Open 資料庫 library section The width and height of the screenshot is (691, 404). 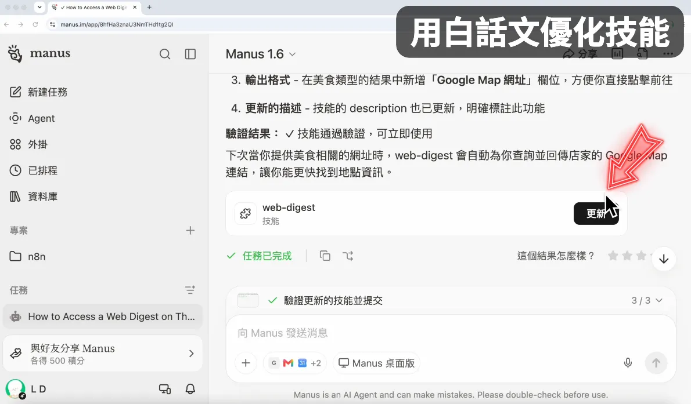pos(34,196)
